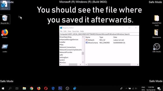Click the Type column header
Viewport: 163px width, 91px height.
click(x=101, y=37)
